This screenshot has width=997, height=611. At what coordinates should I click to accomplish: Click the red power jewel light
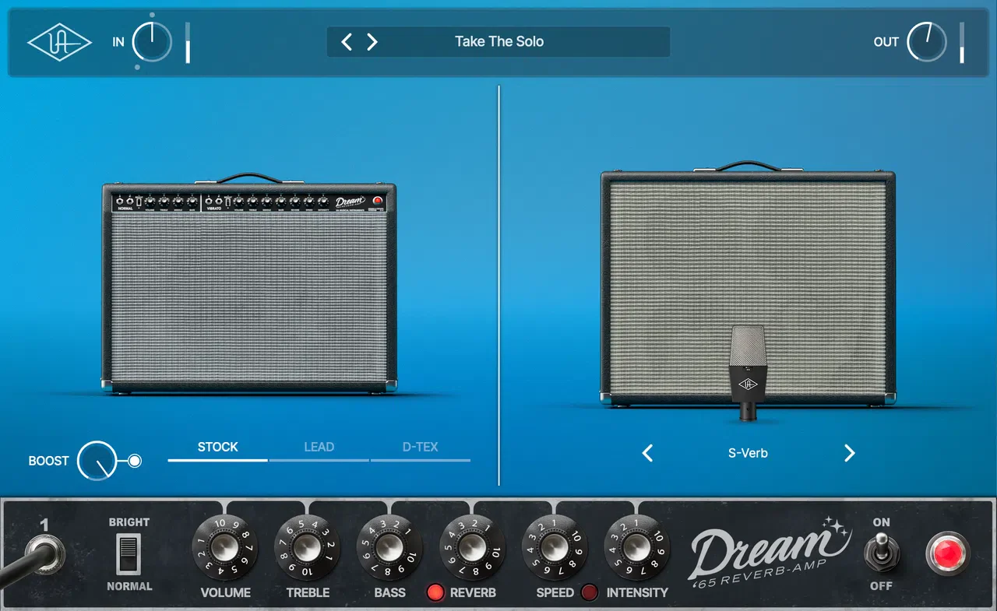point(949,554)
